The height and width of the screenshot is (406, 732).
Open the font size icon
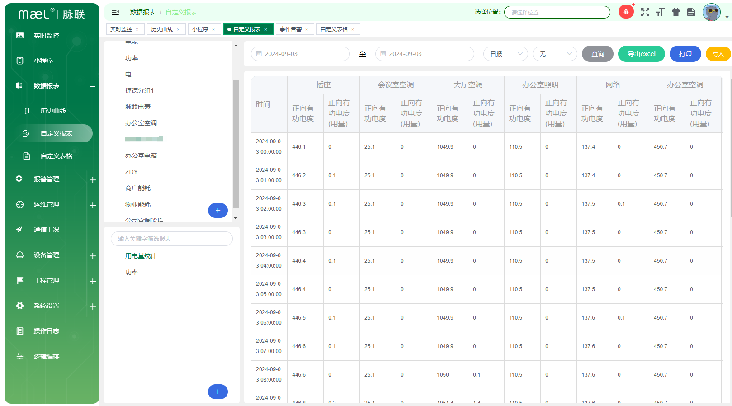tap(661, 12)
